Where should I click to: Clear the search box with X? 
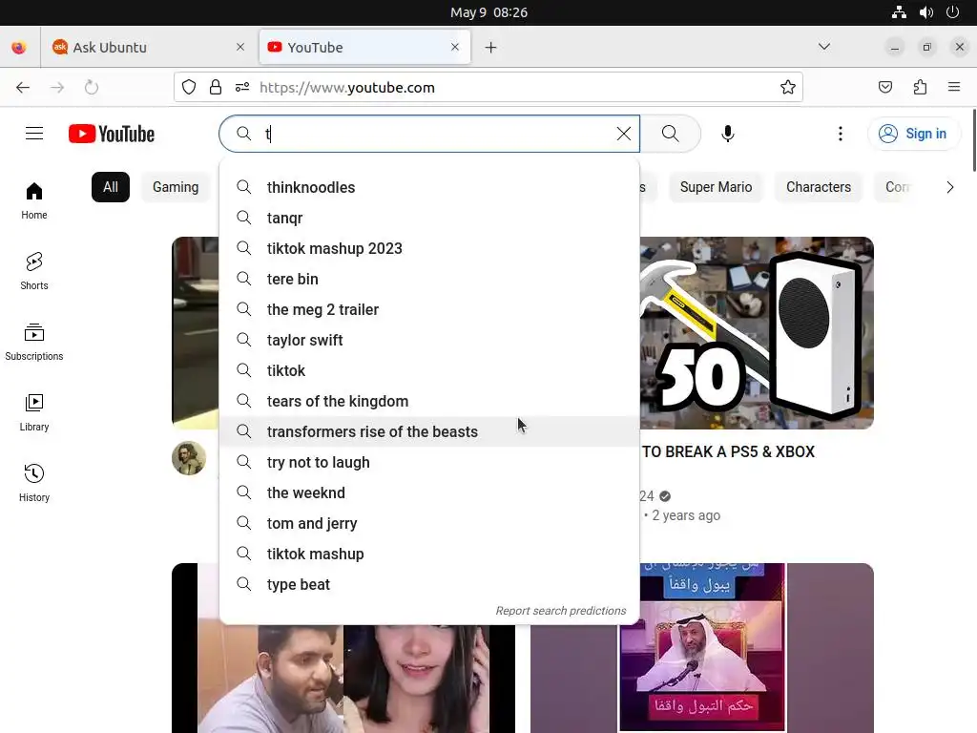623,134
